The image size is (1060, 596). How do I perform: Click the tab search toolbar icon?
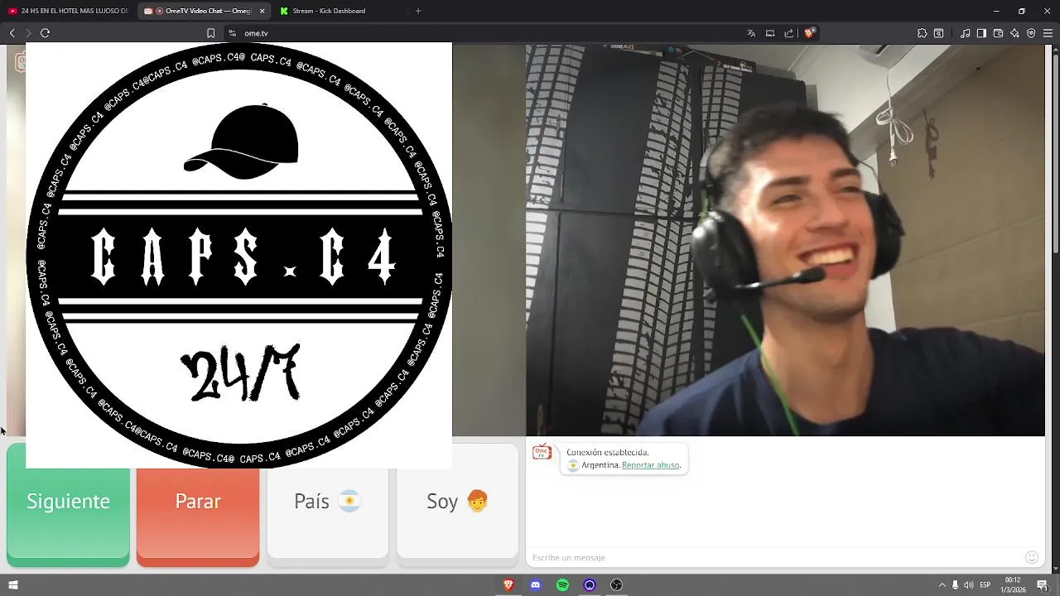[x=938, y=33]
